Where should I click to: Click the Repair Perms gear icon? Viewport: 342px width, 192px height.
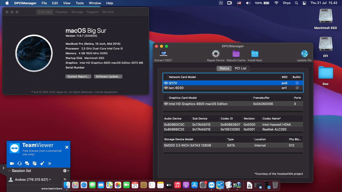point(216,54)
